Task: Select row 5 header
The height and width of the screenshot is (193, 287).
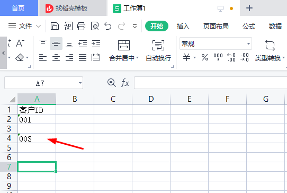Action: (9, 148)
